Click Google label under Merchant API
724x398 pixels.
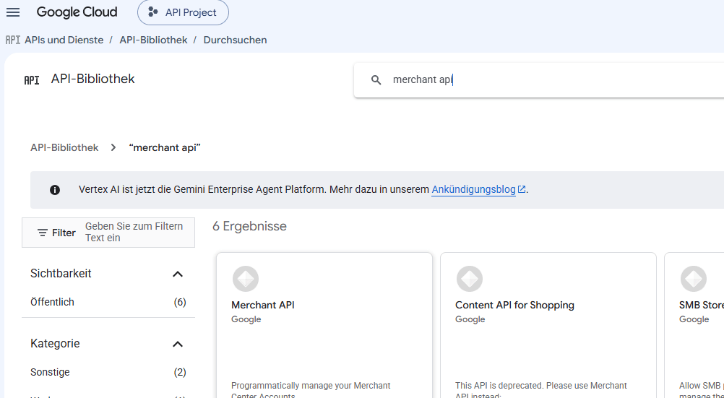tap(246, 319)
